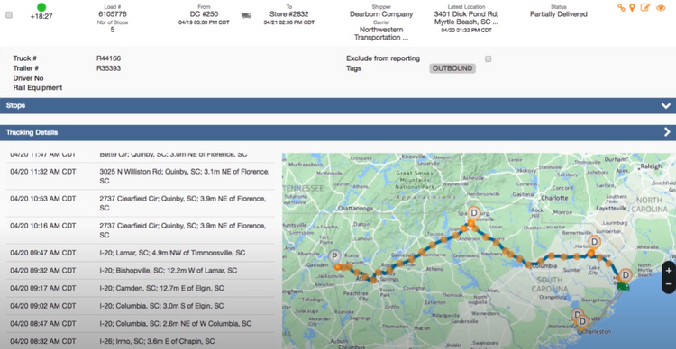The height and width of the screenshot is (349, 676).
Task: Click the Stops section header bar
Action: pos(338,106)
